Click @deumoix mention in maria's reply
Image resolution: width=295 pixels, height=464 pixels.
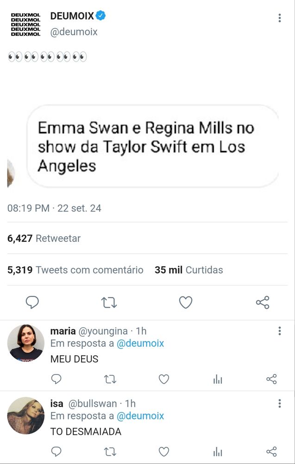(x=140, y=343)
